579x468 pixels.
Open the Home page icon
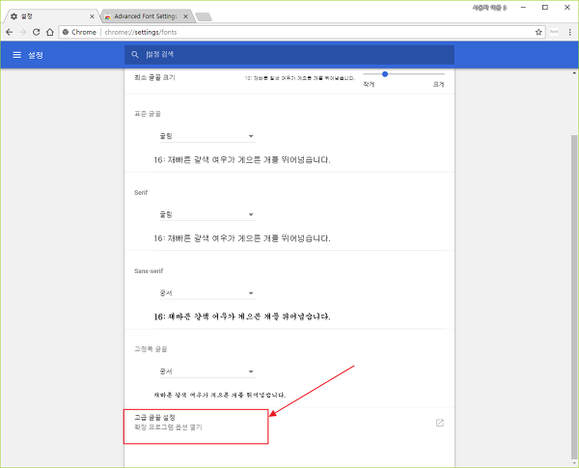[x=50, y=32]
